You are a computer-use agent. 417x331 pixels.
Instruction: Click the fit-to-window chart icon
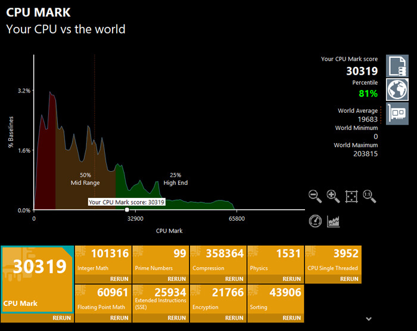coord(351,196)
